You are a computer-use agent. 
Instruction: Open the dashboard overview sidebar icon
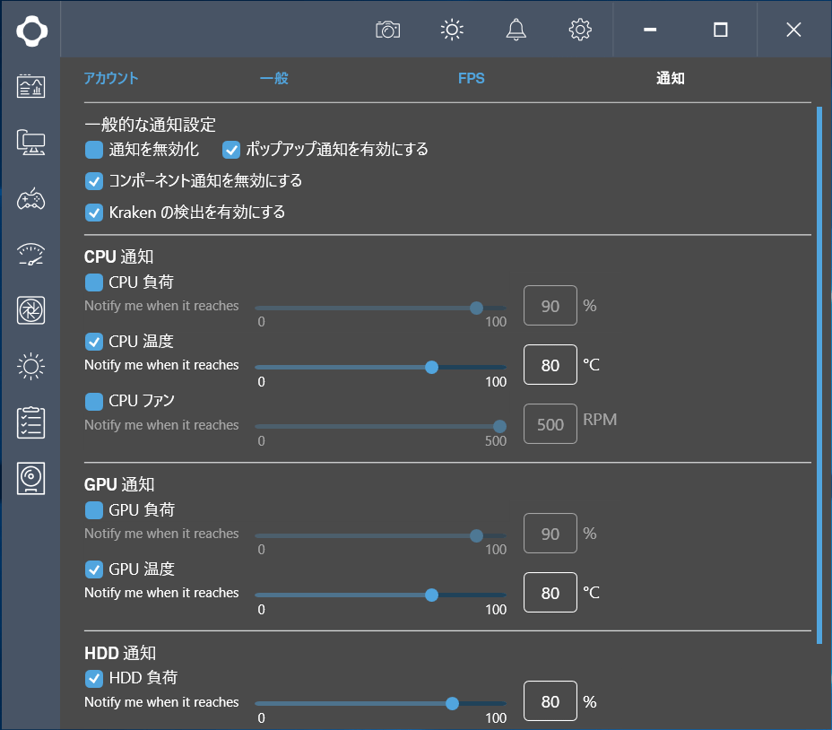pyautogui.click(x=30, y=86)
